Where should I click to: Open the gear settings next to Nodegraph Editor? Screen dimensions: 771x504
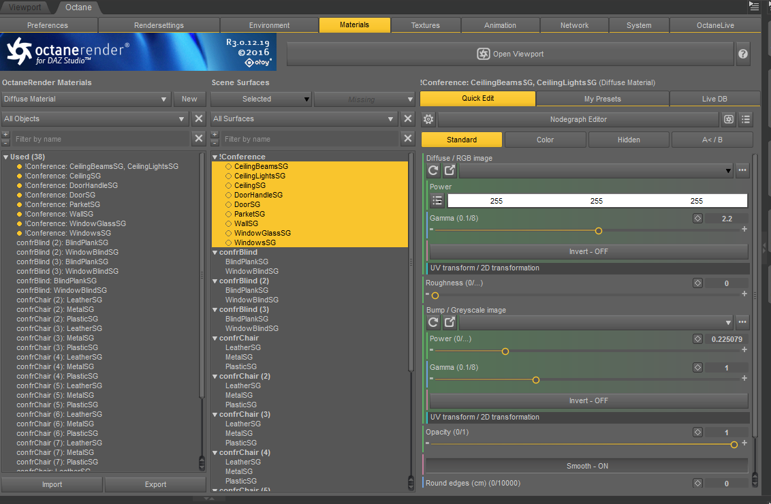[428, 119]
